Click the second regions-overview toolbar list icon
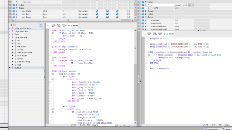The width and height of the screenshot is (232, 130). (x=15, y=24)
